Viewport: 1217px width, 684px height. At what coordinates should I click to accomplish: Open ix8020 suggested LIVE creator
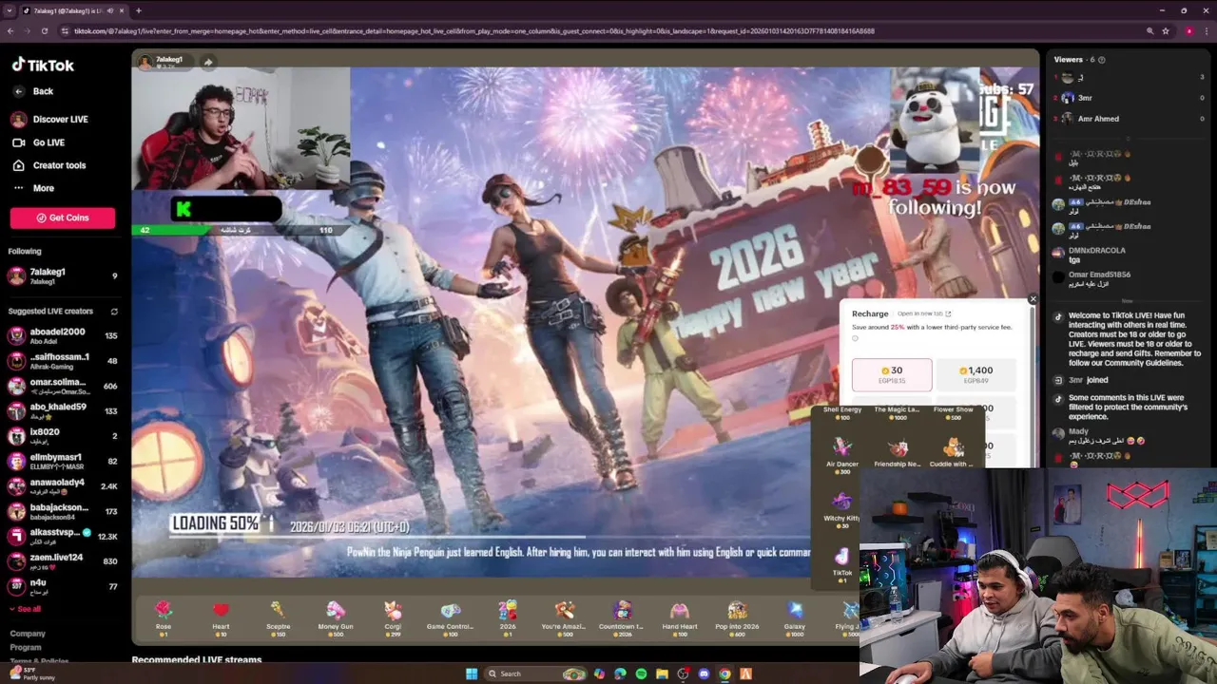(63, 436)
